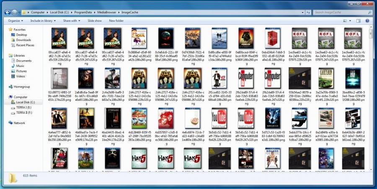Open the Music library

click(20, 66)
